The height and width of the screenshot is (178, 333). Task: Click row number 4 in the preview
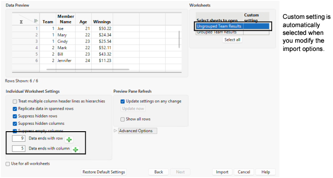click(26, 48)
